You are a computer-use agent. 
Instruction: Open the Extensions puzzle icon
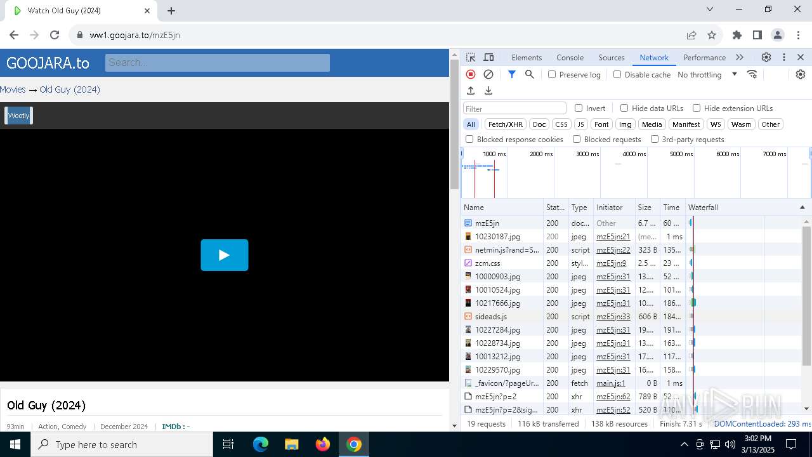point(737,35)
